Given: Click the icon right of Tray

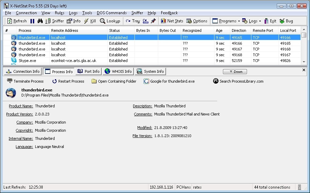Looking at the screenshot, I should (x=145, y=21).
